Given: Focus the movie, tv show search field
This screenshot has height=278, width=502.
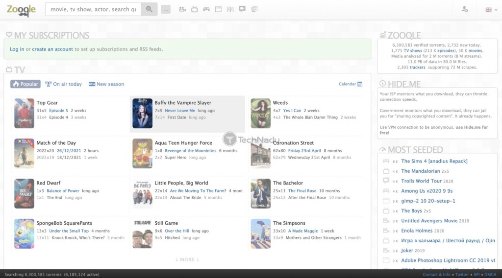Looking at the screenshot, I should tap(94, 9).
